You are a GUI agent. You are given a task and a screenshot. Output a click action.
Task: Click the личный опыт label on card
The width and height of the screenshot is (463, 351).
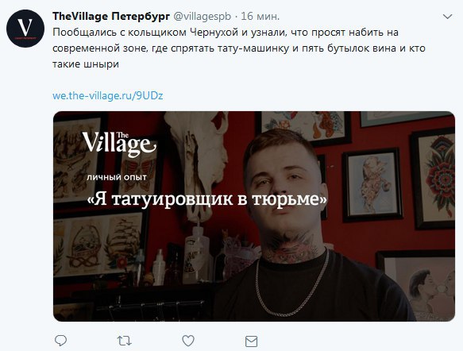117,177
